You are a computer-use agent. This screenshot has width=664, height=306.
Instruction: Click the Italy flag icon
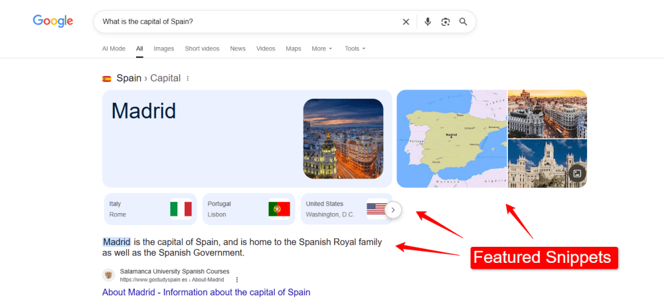coord(181,209)
